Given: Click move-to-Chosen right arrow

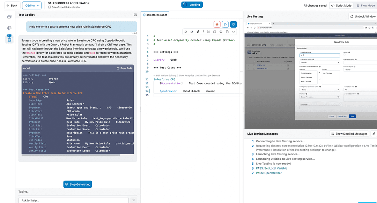Looking at the screenshot, I should click(x=319, y=72).
